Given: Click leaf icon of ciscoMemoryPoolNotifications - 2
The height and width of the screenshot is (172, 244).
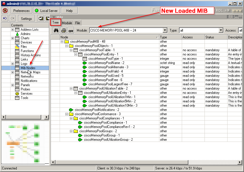Looking at the screenshot, I should point(71,110).
